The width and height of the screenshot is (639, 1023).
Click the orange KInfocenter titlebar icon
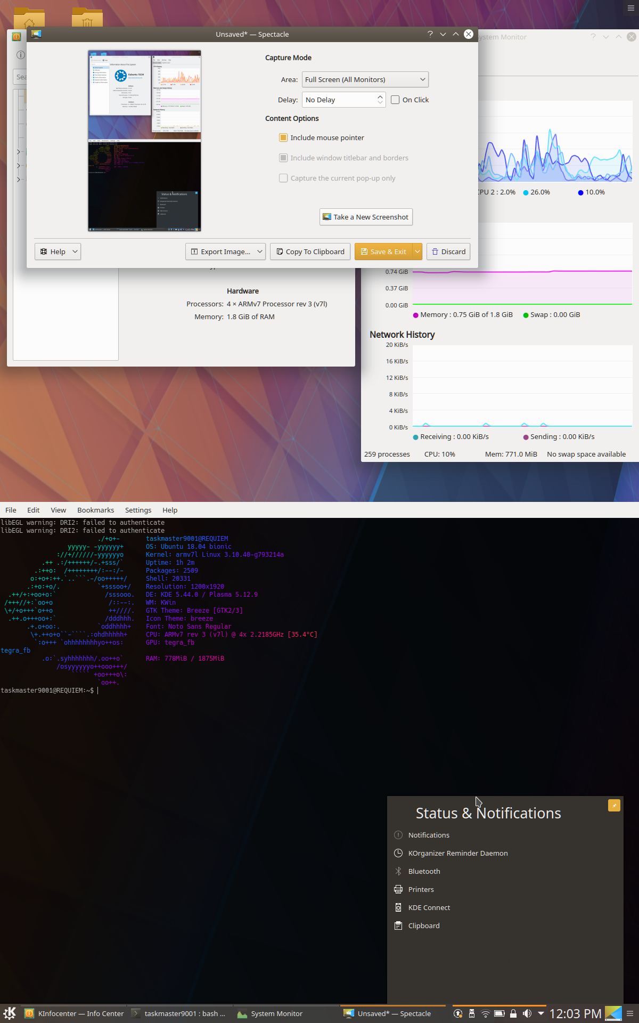coord(16,37)
